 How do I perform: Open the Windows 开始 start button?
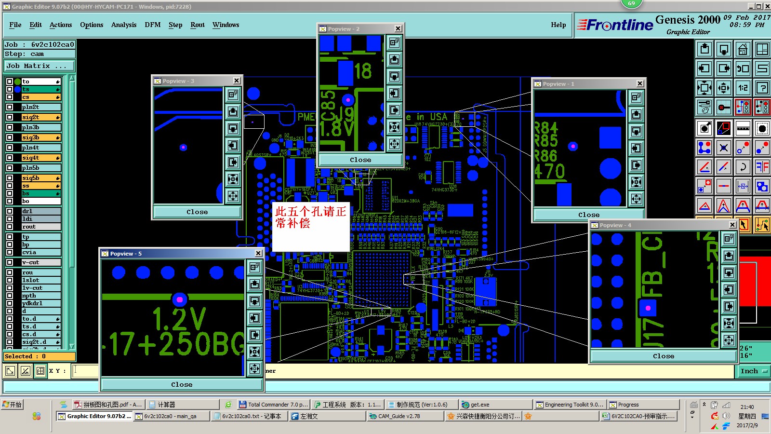13,405
